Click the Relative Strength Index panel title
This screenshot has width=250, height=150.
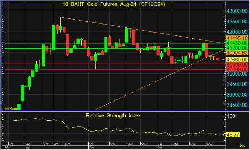pyautogui.click(x=113, y=116)
